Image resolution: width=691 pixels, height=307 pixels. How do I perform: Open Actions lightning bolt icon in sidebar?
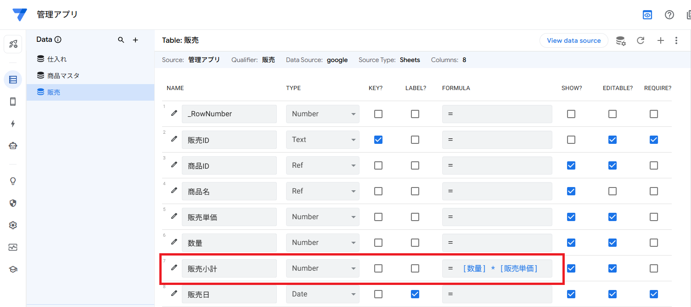(13, 124)
